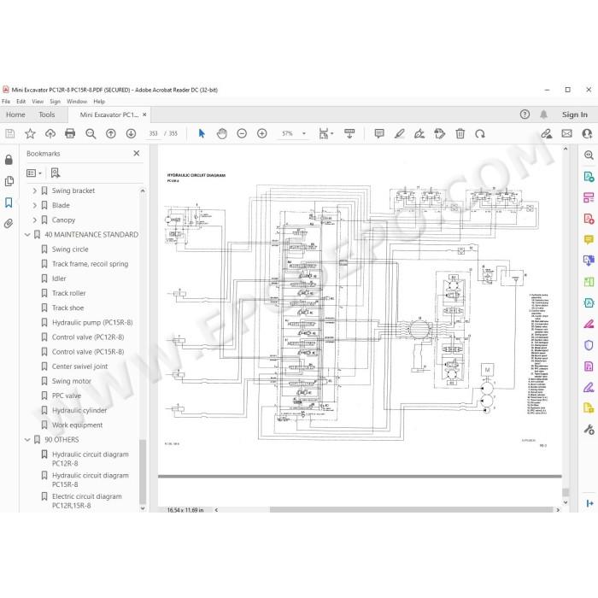
Task: Toggle the Bookmarks panel icon
Action: (9, 202)
